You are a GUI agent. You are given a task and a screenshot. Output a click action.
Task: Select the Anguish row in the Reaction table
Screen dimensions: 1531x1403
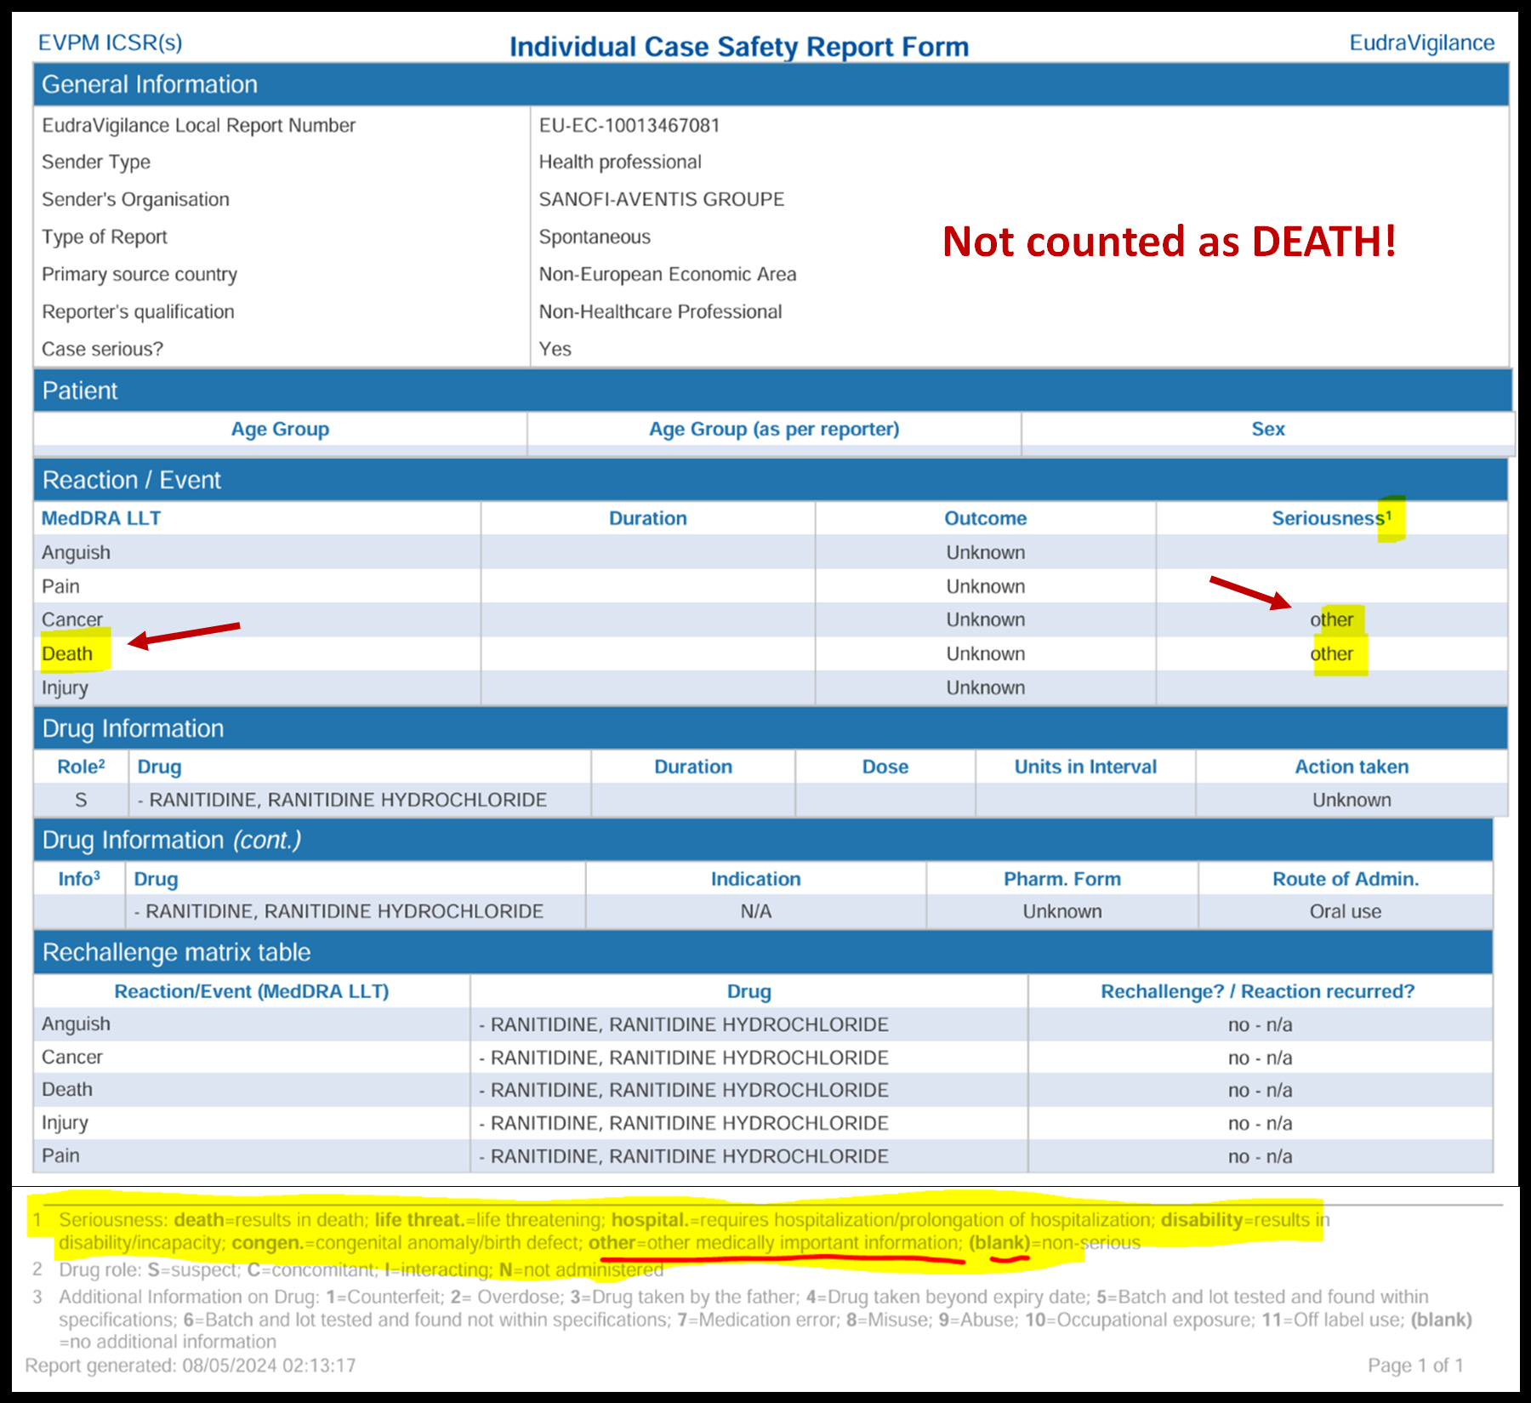771,552
